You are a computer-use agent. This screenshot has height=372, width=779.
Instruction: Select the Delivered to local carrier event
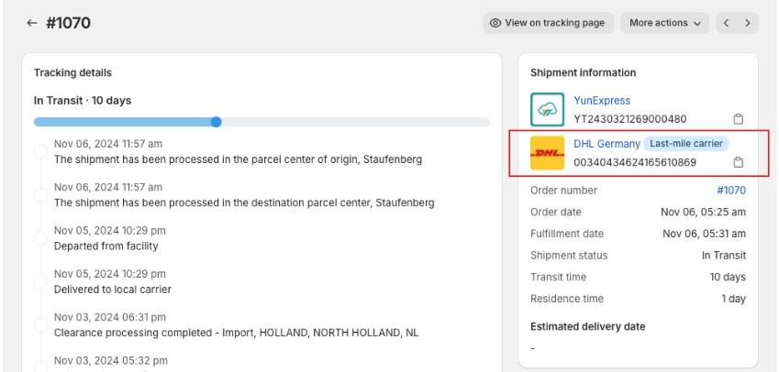point(112,281)
